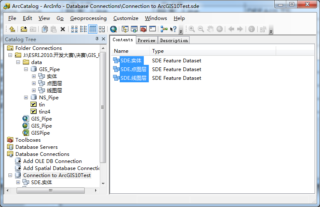Open Geography toolbar options dropdown arrow
Screen dimensions: 320x207
(x=271, y=29)
